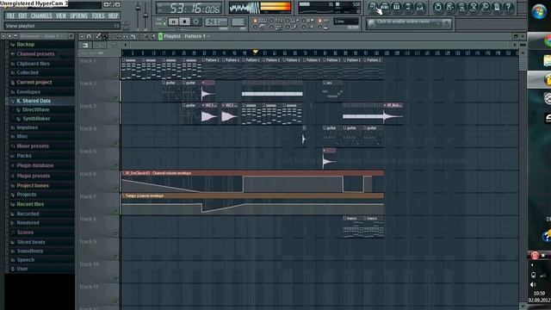
Task: Expand the Plugin presets folder
Action: tap(34, 176)
